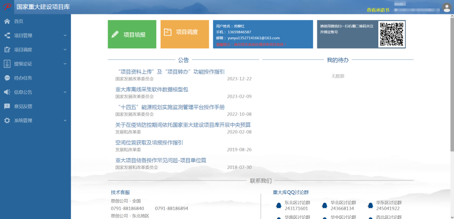This screenshot has width=454, height=219.
Task: Click the date 2023-02-09
Action: tap(240, 96)
